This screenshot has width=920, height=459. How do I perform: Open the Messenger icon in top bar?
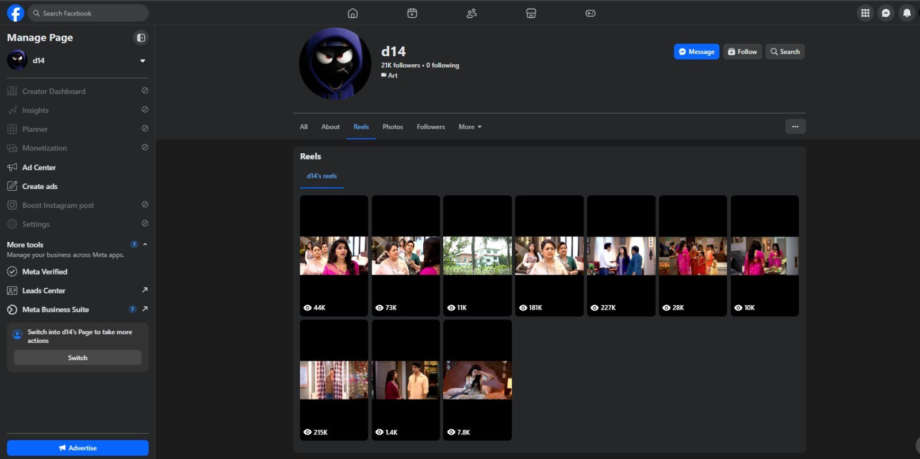pos(886,13)
